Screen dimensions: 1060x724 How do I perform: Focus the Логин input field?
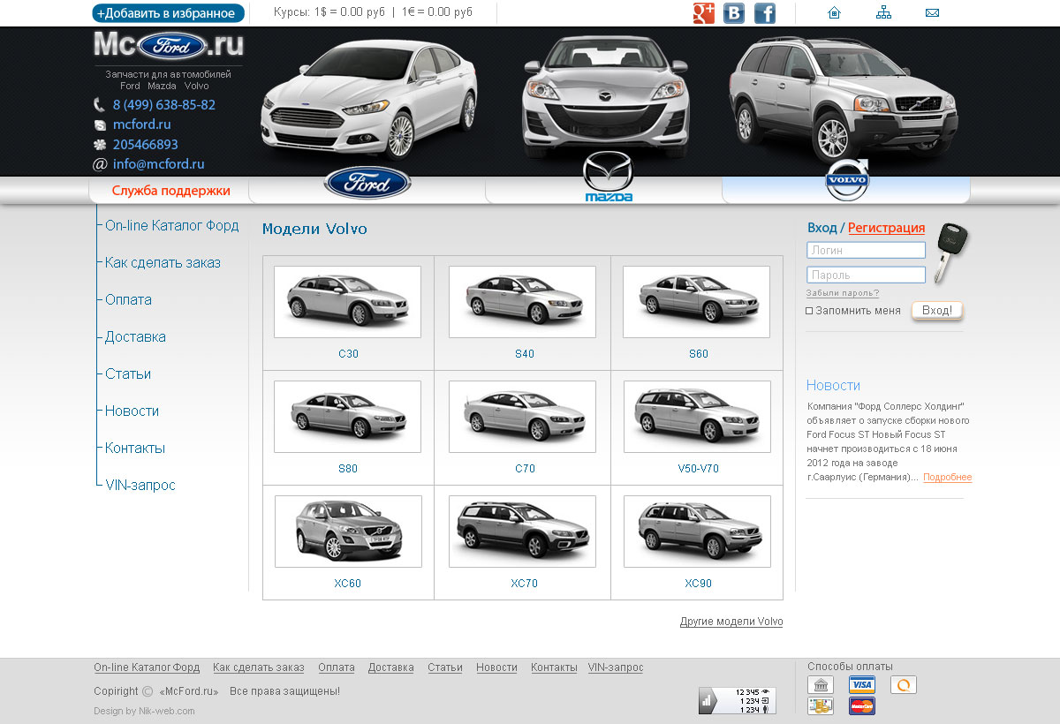tap(866, 250)
